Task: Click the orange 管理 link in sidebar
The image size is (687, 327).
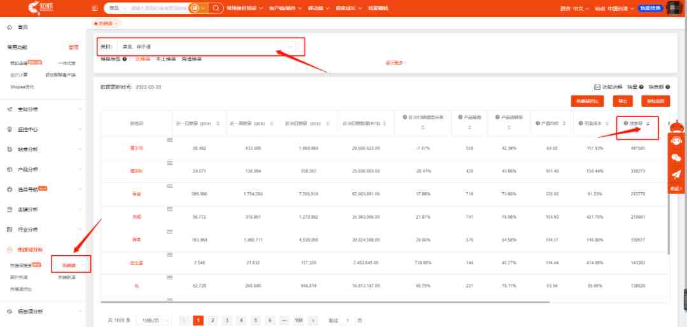Action: pyautogui.click(x=73, y=47)
